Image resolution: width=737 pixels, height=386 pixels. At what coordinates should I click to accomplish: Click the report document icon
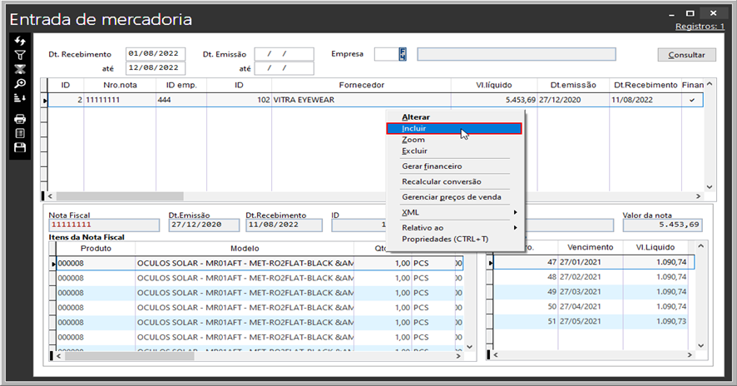(20, 133)
